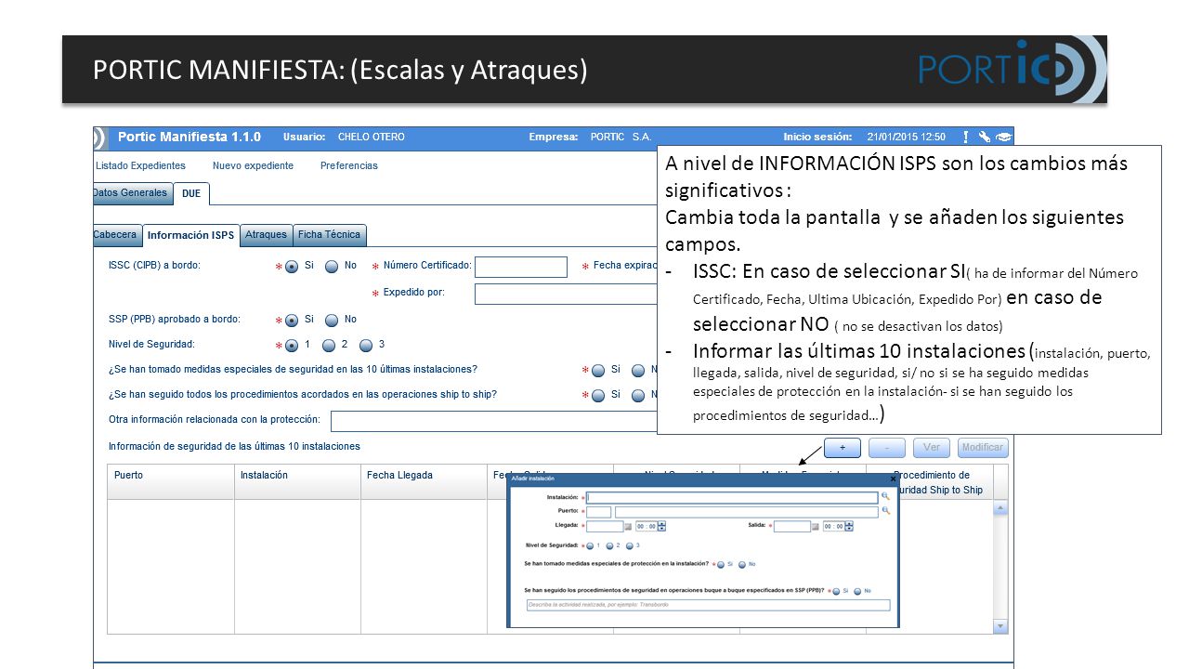
Task: Switch to the DUE tab
Action: 191,194
